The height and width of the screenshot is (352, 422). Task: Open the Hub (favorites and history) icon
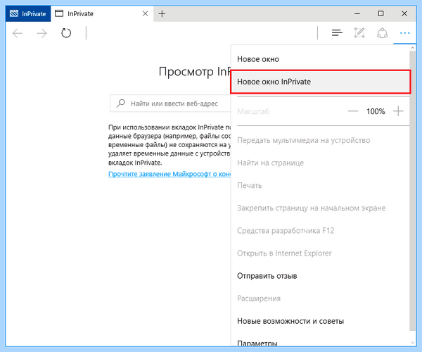pos(337,33)
